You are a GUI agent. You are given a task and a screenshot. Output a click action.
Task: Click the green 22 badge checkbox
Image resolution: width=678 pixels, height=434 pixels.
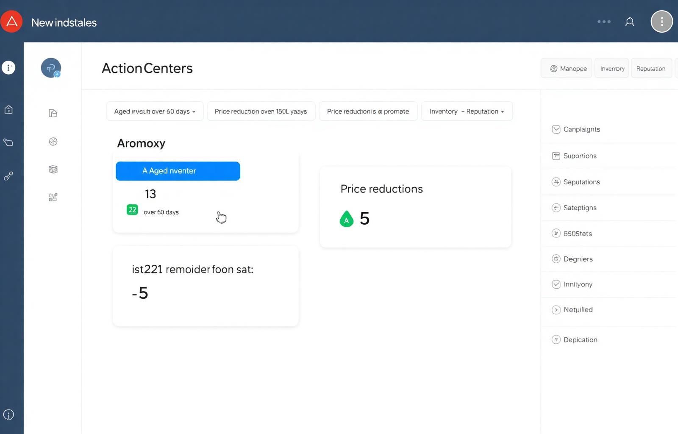coord(132,210)
